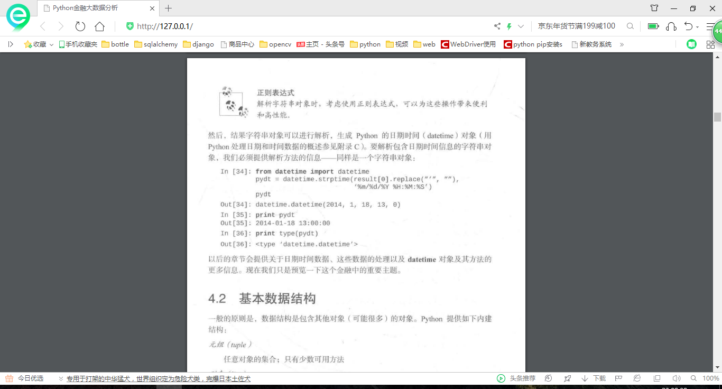This screenshot has height=389, width=722.
Task: Open the django bookmark folder
Action: coord(198,44)
